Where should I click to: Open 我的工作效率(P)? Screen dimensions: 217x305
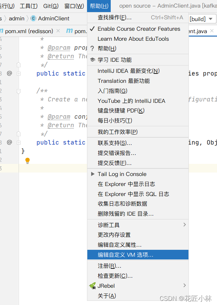(x=138, y=132)
